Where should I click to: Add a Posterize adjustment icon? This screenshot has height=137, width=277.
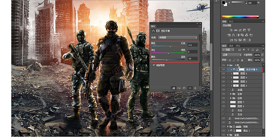(236, 40)
